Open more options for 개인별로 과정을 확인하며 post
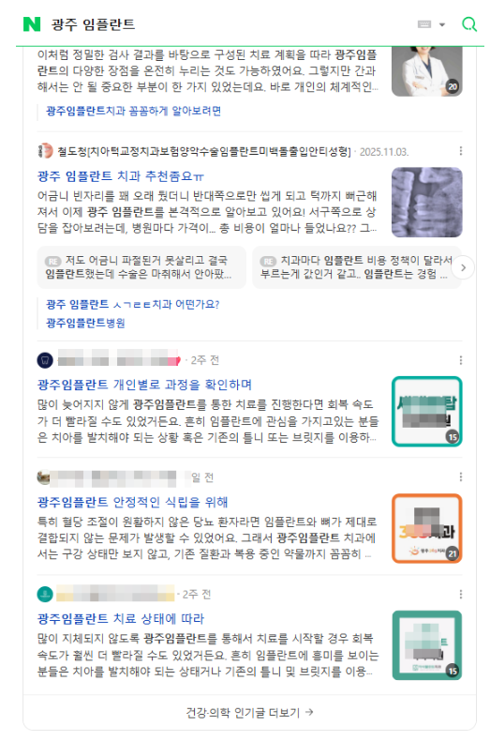The width and height of the screenshot is (490, 741). (x=460, y=360)
